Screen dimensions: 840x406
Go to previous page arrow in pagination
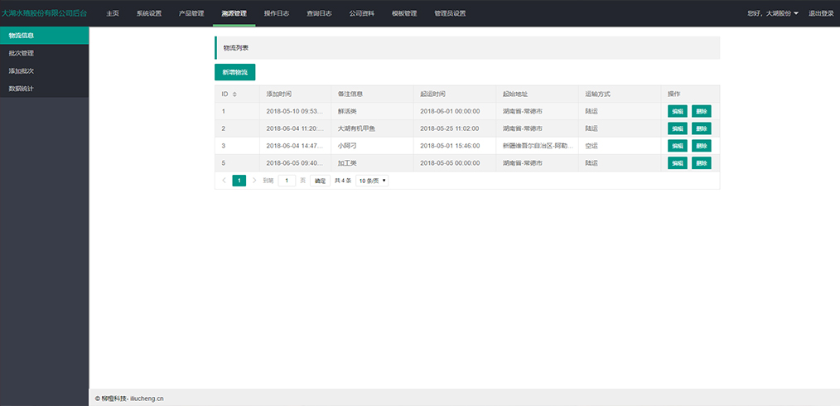tap(224, 181)
